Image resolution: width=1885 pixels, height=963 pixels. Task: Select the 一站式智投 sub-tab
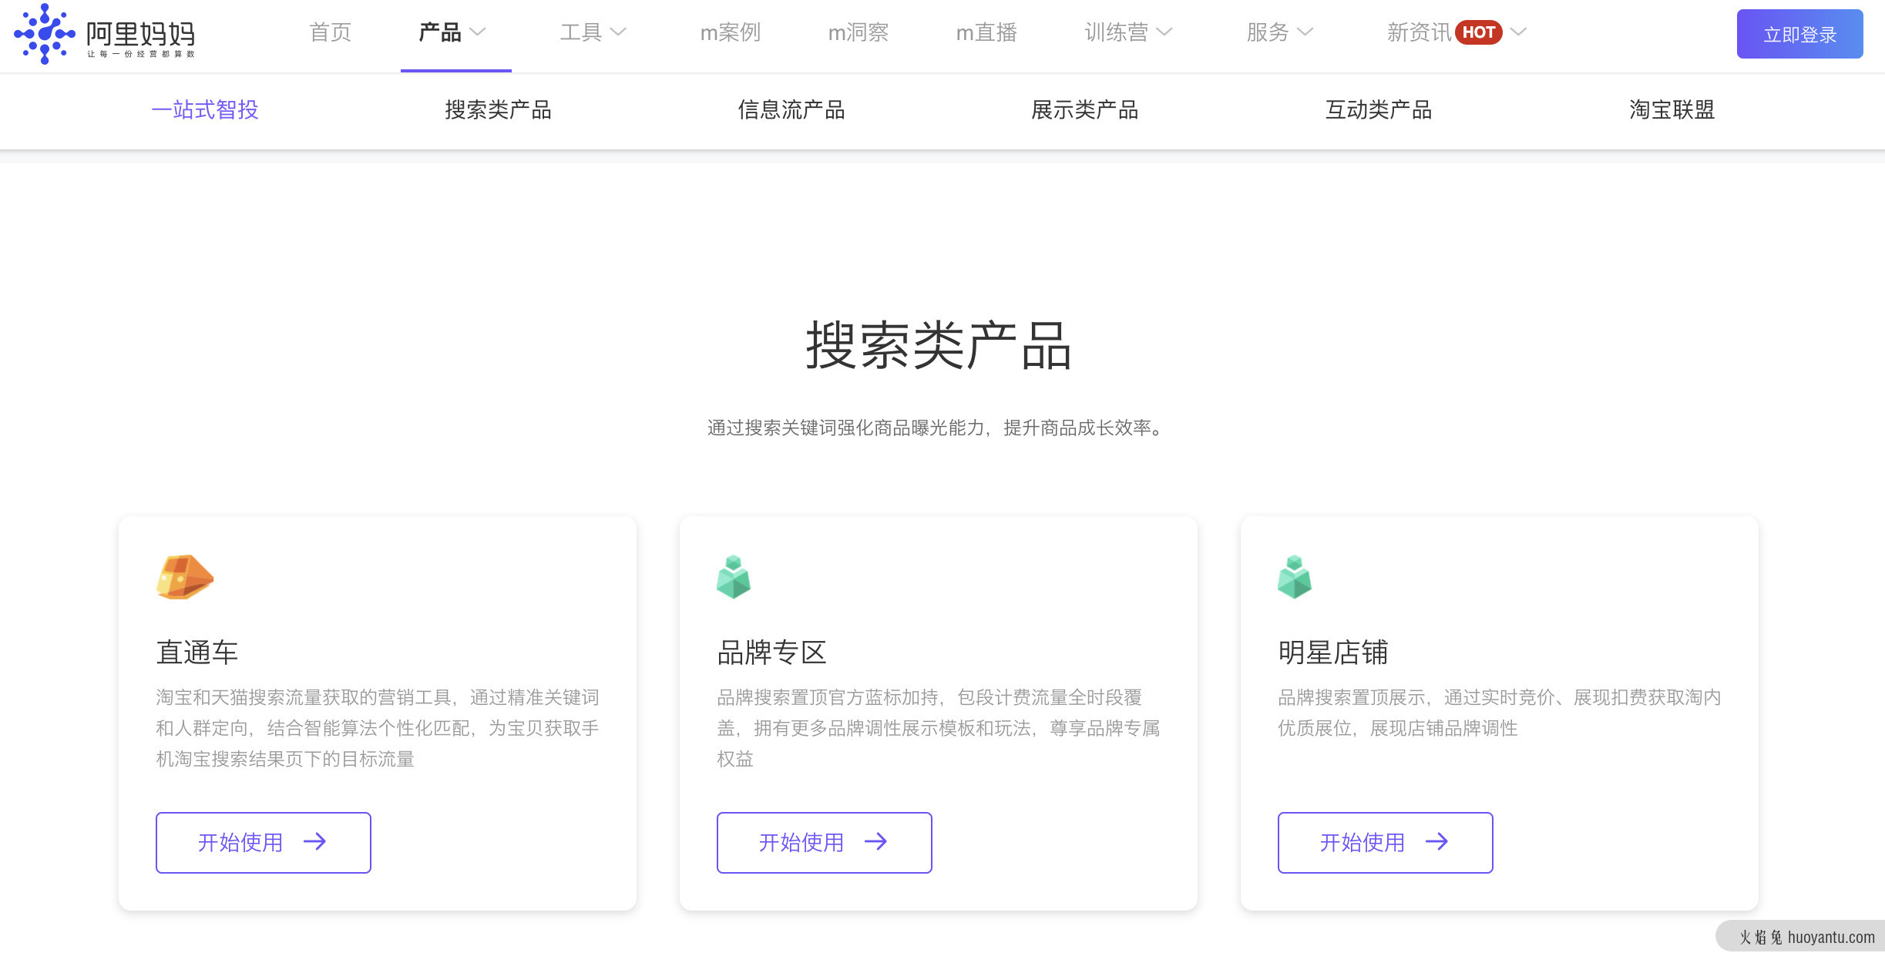pos(205,110)
